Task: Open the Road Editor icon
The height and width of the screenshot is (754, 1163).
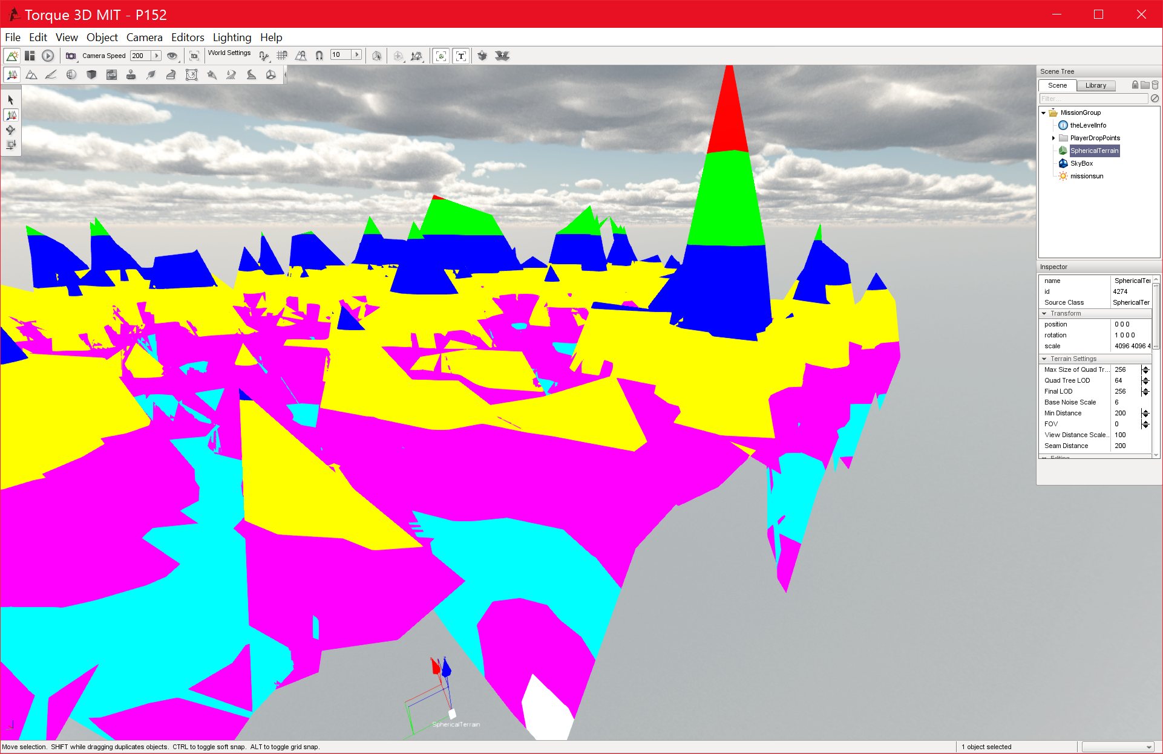Action: (x=251, y=75)
